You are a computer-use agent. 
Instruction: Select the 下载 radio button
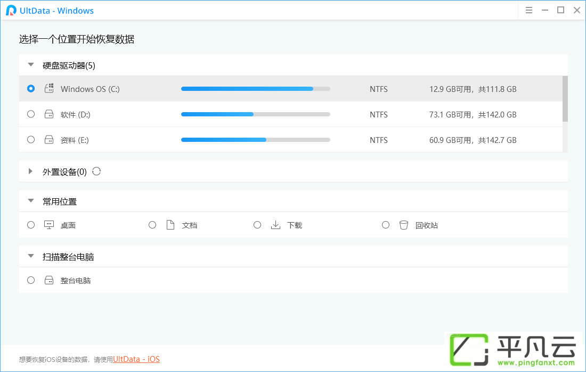pos(257,225)
